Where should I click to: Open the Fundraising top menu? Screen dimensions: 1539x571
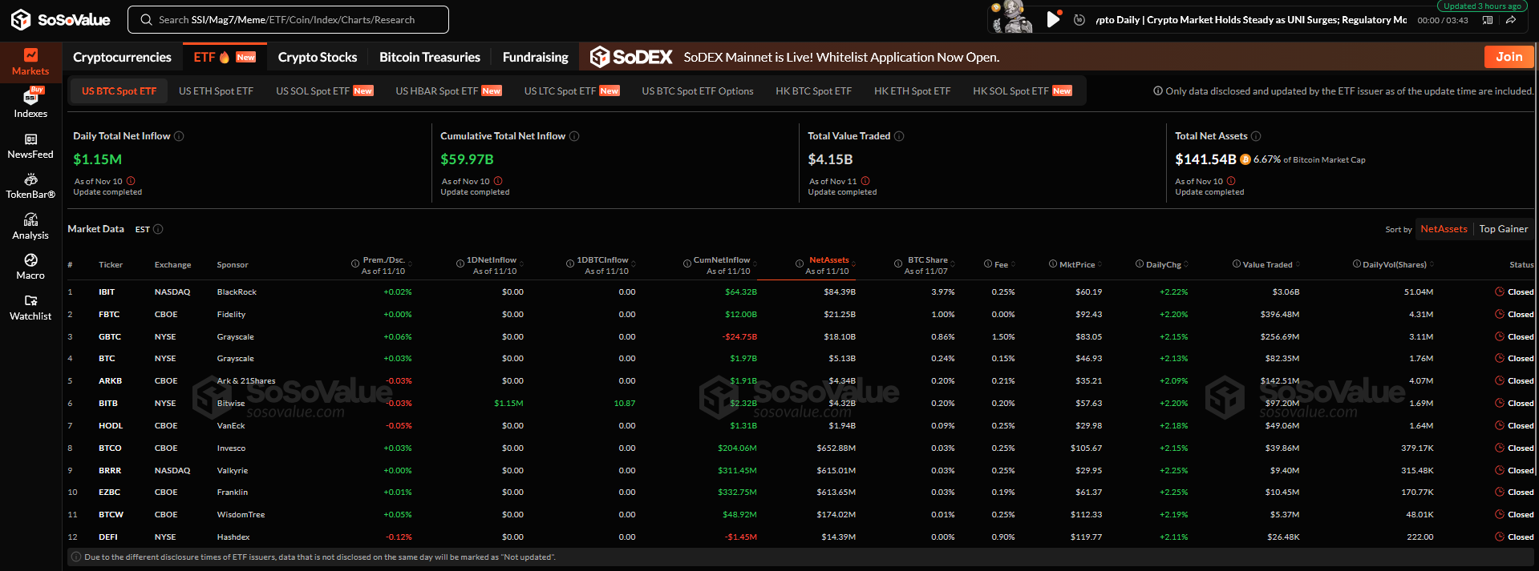pos(535,57)
